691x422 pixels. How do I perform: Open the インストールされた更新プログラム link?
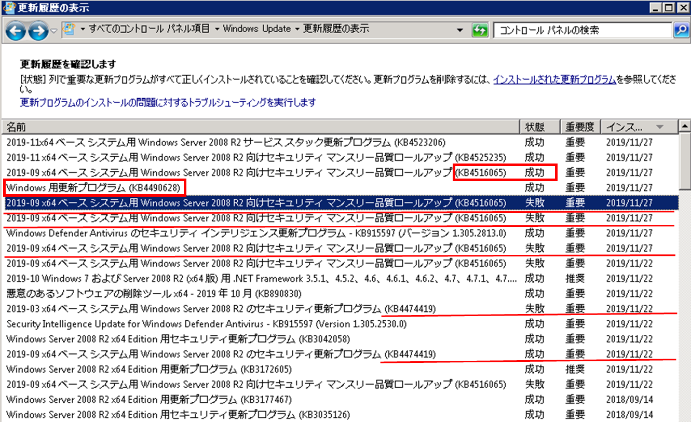[x=554, y=80]
